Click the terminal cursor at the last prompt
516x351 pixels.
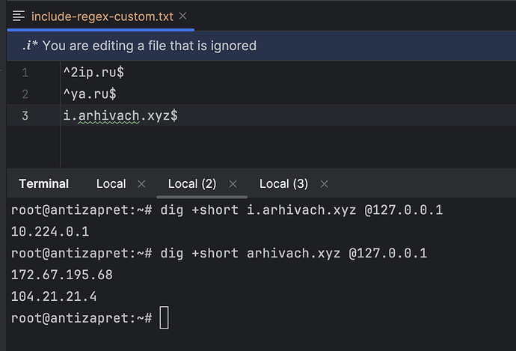click(x=165, y=317)
